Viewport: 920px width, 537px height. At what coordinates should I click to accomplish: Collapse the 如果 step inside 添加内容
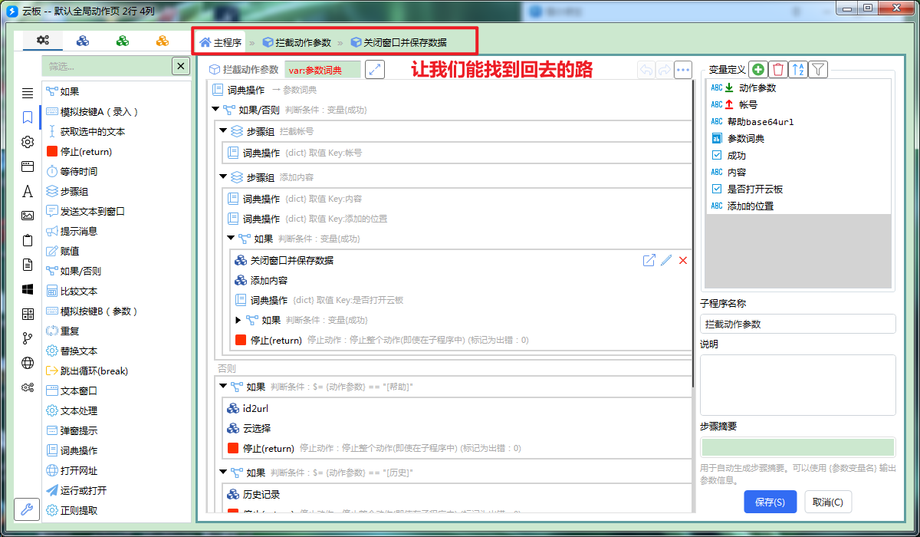click(232, 239)
